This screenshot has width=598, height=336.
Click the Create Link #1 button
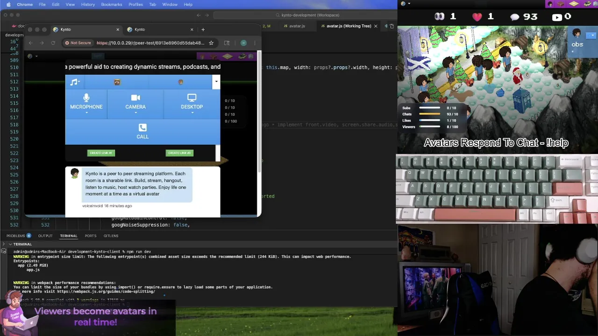pyautogui.click(x=101, y=153)
